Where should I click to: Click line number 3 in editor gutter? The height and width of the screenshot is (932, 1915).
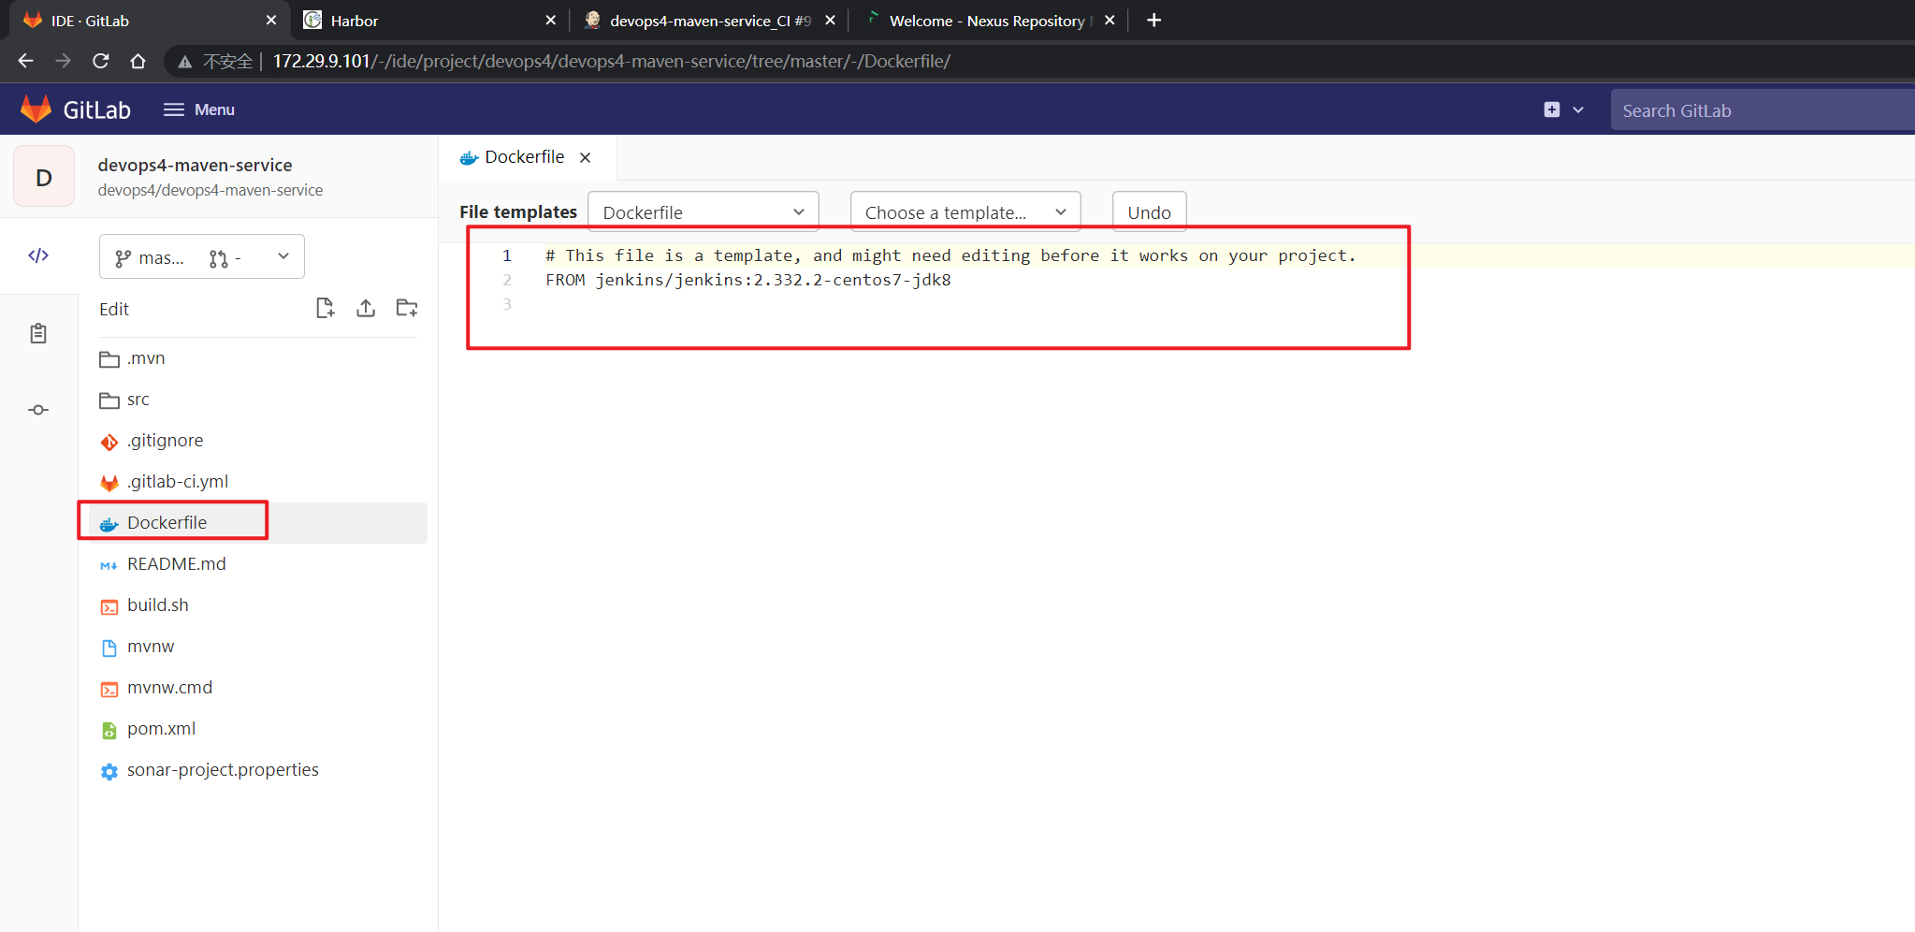click(507, 304)
